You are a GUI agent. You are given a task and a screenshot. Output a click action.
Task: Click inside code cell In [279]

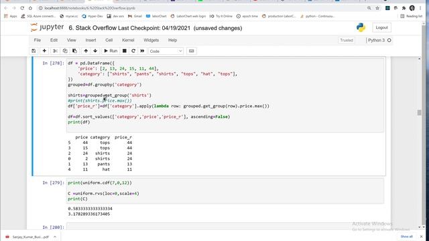(225, 191)
